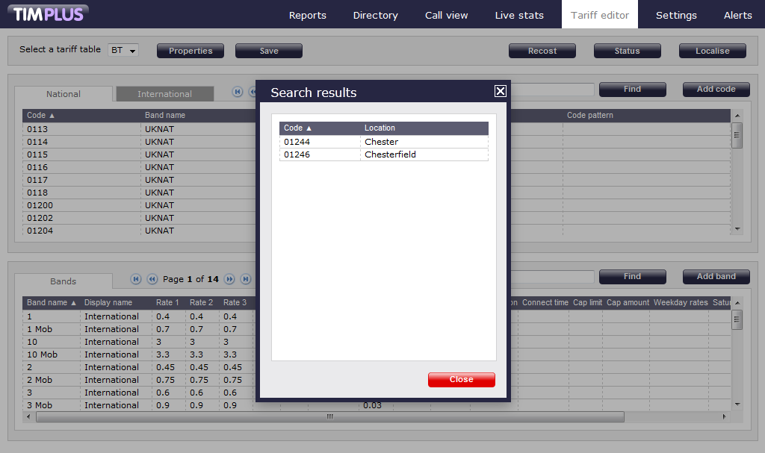Open the Reports menu
The width and height of the screenshot is (765, 453).
click(x=307, y=15)
